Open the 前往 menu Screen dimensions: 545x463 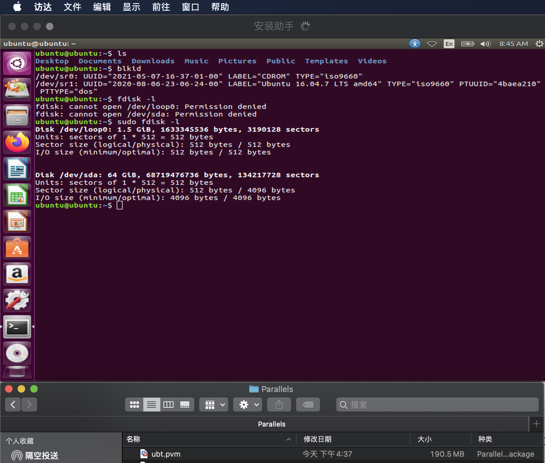point(161,7)
